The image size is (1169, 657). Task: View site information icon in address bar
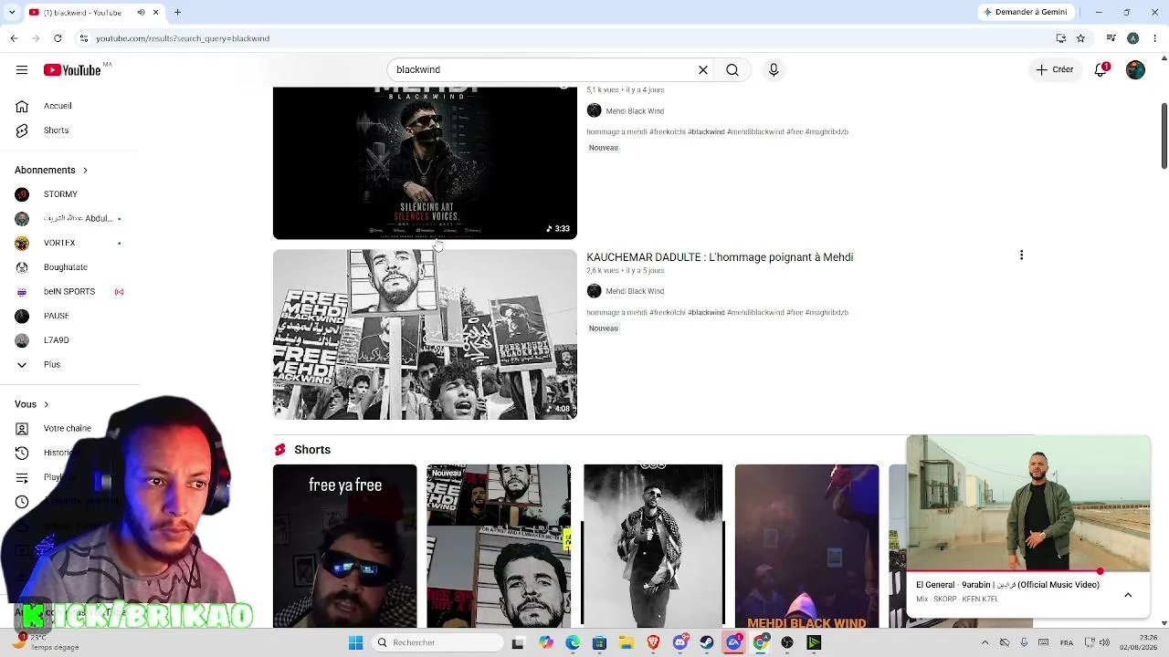(84, 38)
